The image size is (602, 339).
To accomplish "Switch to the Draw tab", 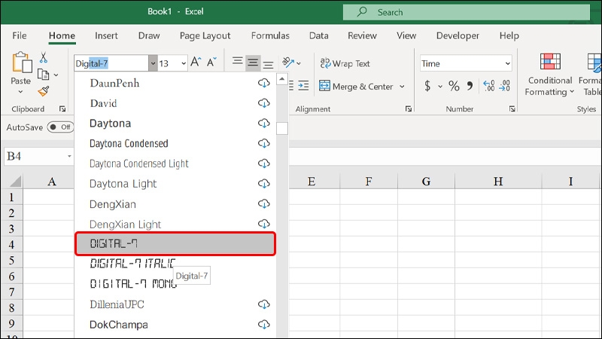I will (x=149, y=35).
